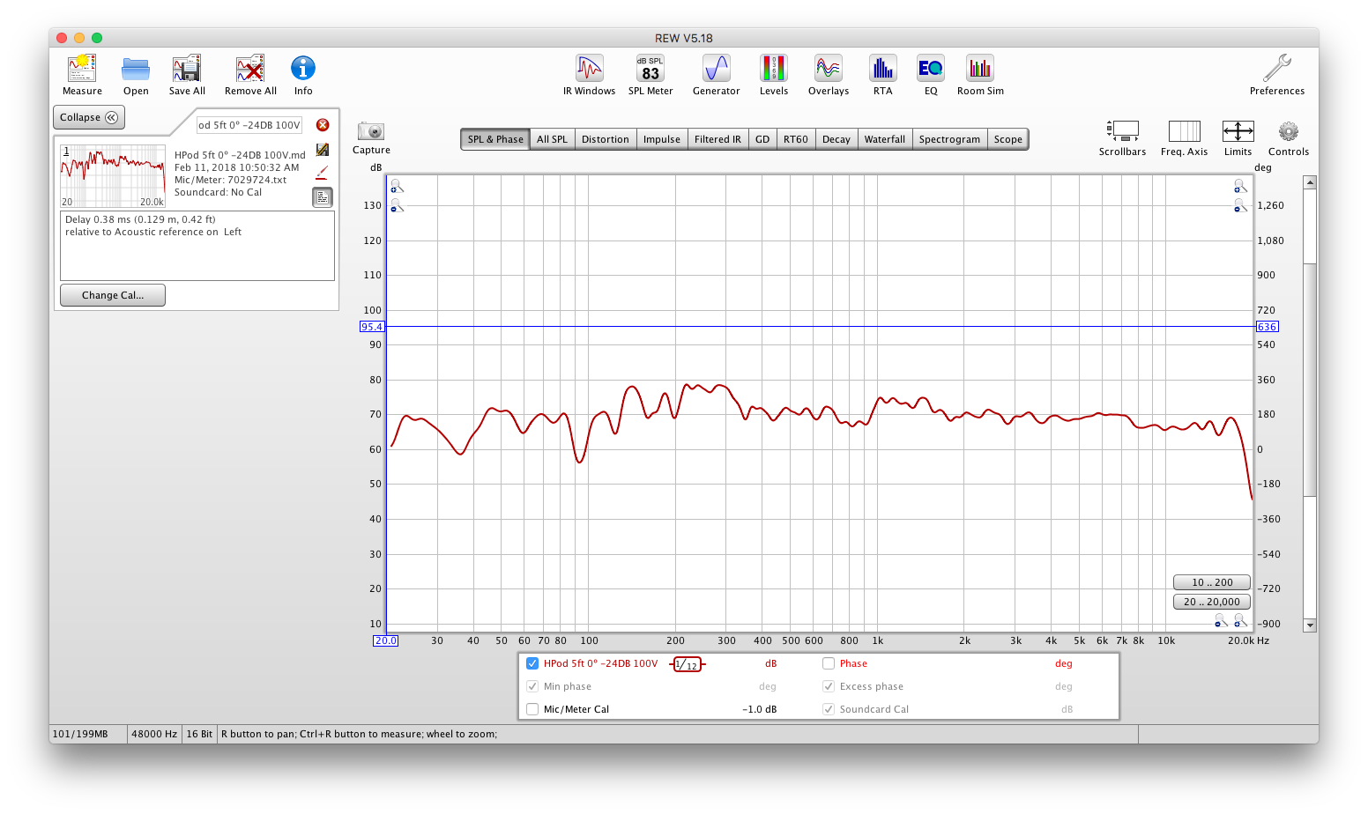
Task: Select the SPL & Phase tab
Action: pos(495,139)
